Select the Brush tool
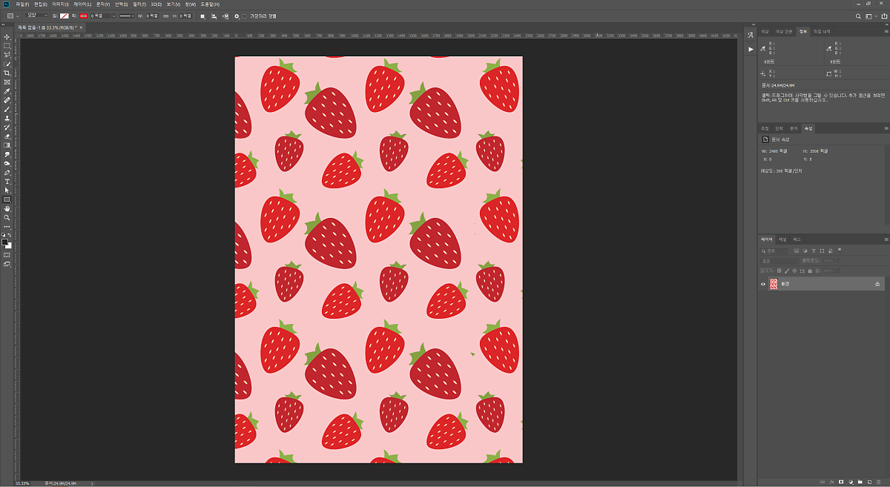This screenshot has width=890, height=487. (x=7, y=109)
